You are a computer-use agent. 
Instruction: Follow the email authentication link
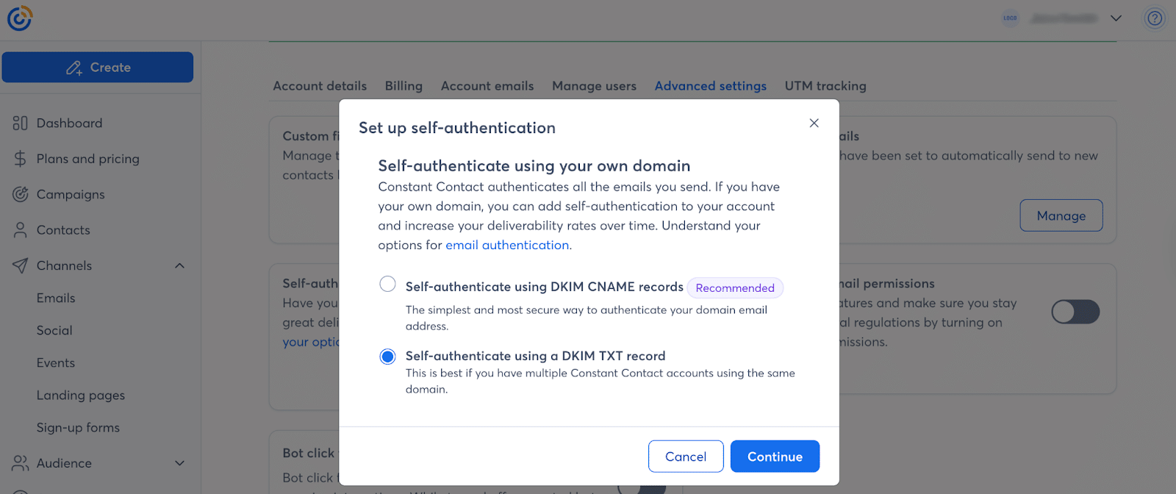507,246
